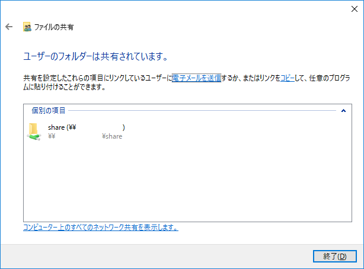Click the ¥share network path text
This screenshot has height=269, width=364.
[x=112, y=136]
